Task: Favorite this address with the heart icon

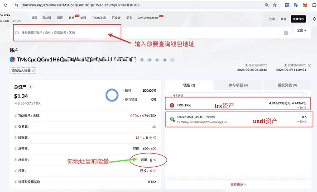Action: tap(165, 60)
